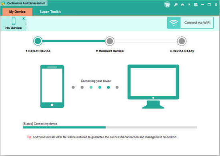Click the large phone illustration
Viewport: 220px width, 156px height.
tap(52, 86)
